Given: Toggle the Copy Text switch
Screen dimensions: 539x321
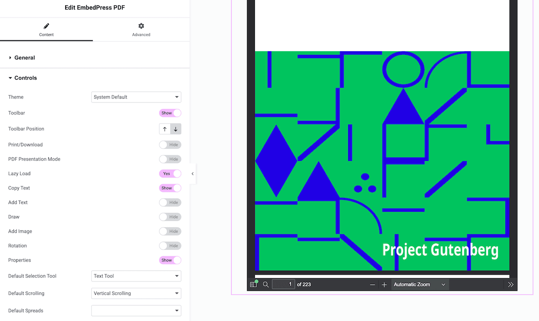Looking at the screenshot, I should pos(170,188).
